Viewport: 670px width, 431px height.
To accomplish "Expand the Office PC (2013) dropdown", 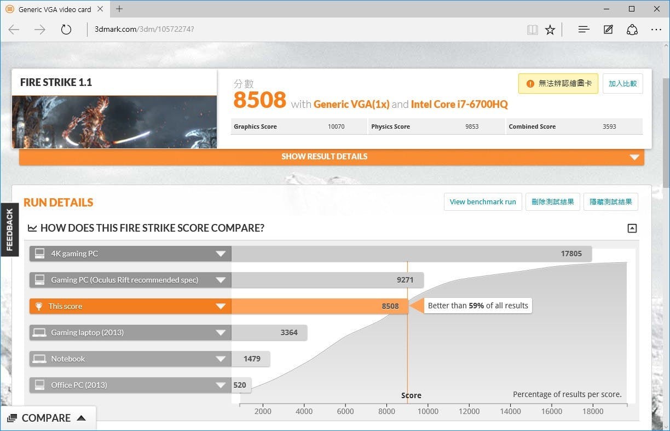I will point(221,385).
